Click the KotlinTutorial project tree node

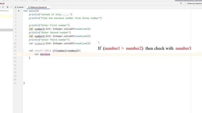(4, 11)
